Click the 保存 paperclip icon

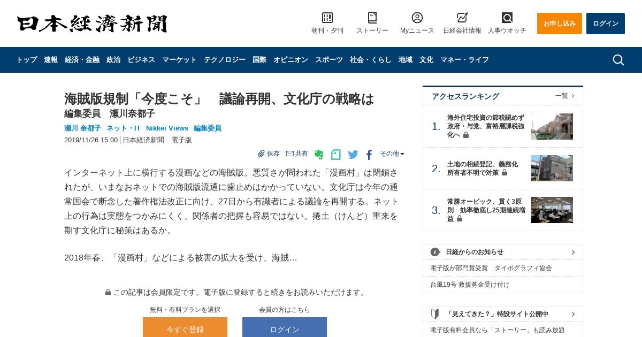point(261,154)
